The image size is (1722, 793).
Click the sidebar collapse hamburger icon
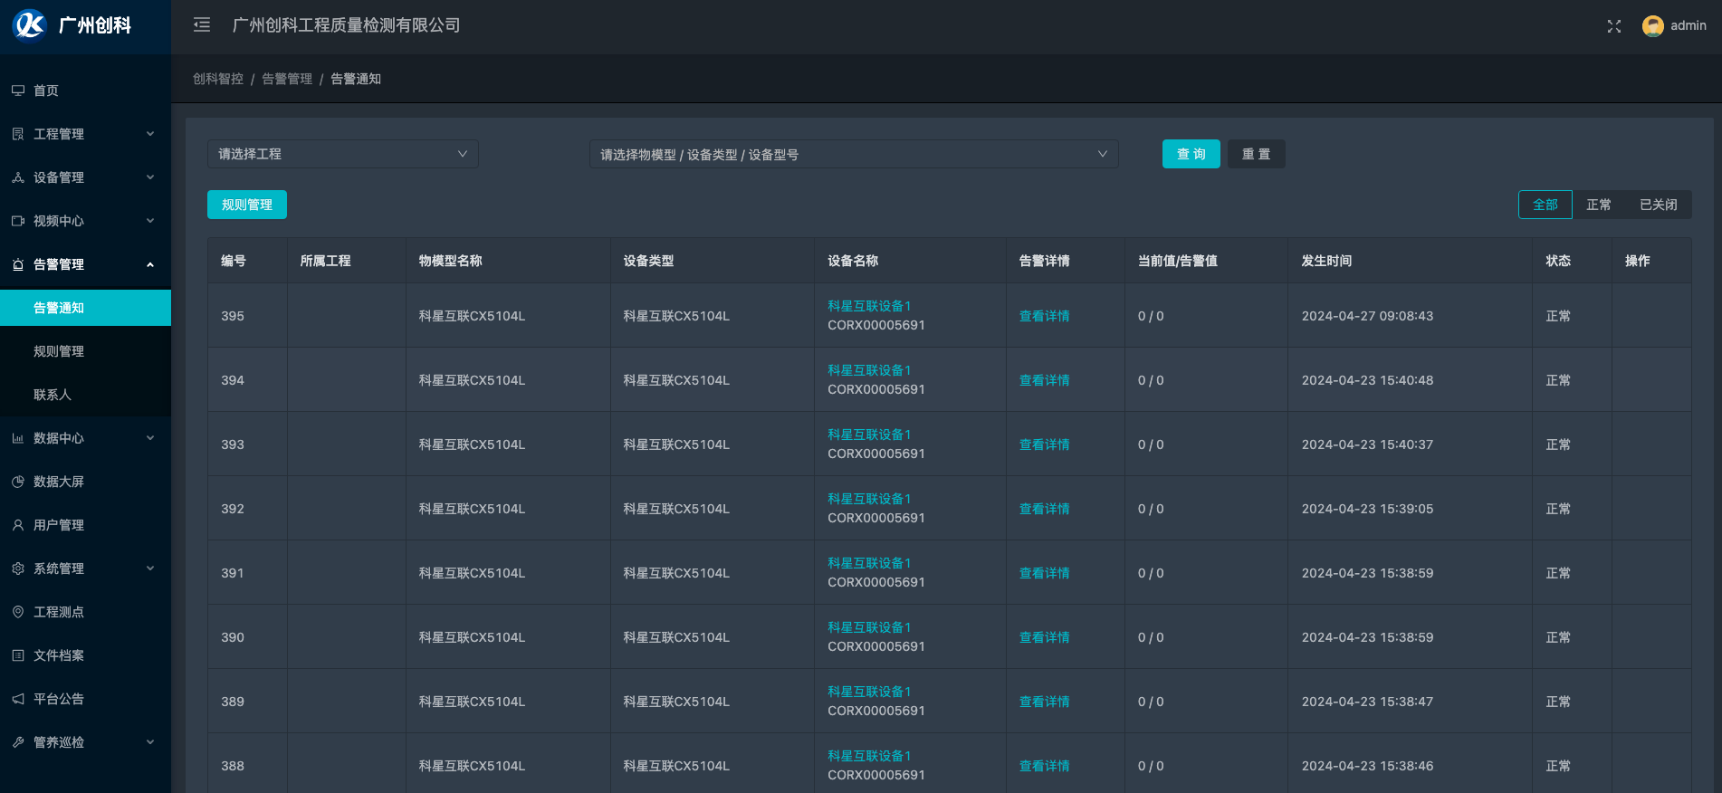[202, 25]
